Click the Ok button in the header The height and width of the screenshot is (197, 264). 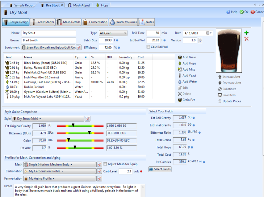[x=244, y=12]
